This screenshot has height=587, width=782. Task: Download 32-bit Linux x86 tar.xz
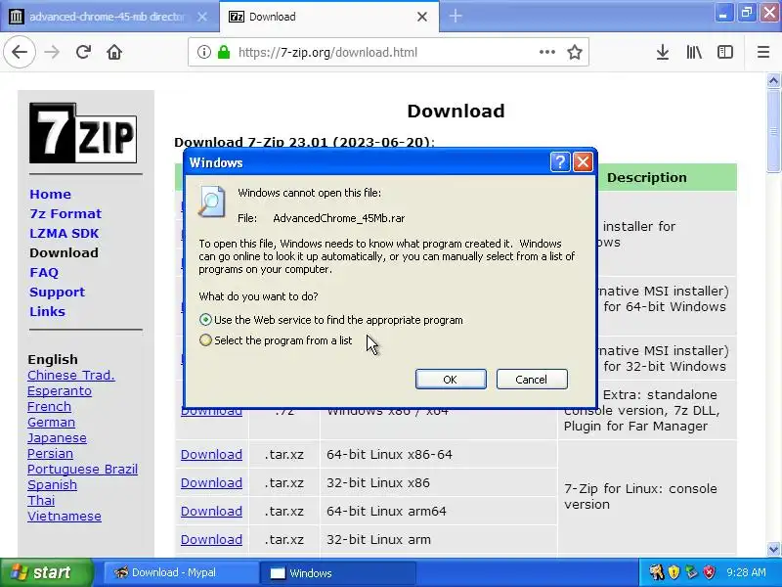211,482
